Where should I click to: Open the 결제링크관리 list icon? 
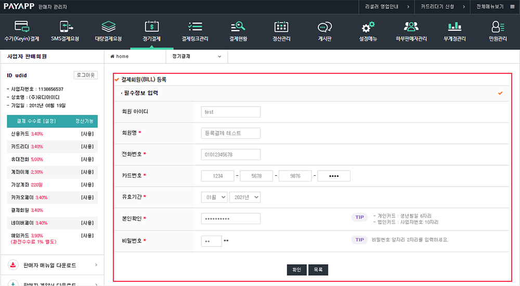195,26
